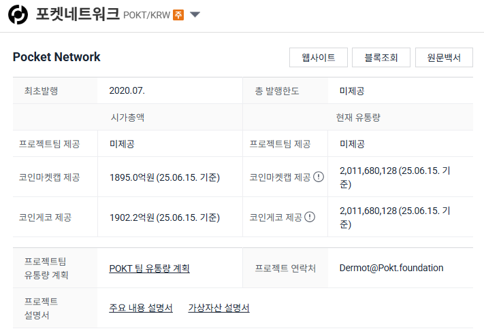Open the POKT/KRW market dropdown arrow

tap(195, 14)
